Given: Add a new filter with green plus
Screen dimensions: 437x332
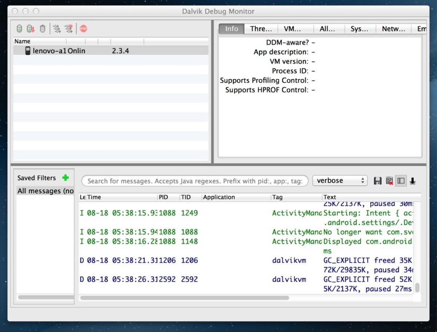Looking at the screenshot, I should (x=65, y=178).
